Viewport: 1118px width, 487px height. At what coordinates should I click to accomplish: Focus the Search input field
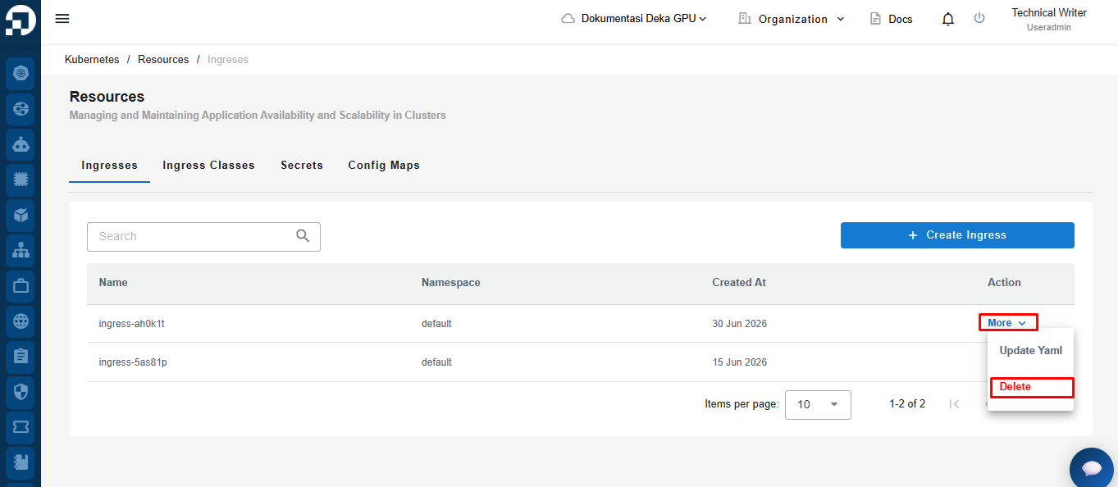pos(203,236)
